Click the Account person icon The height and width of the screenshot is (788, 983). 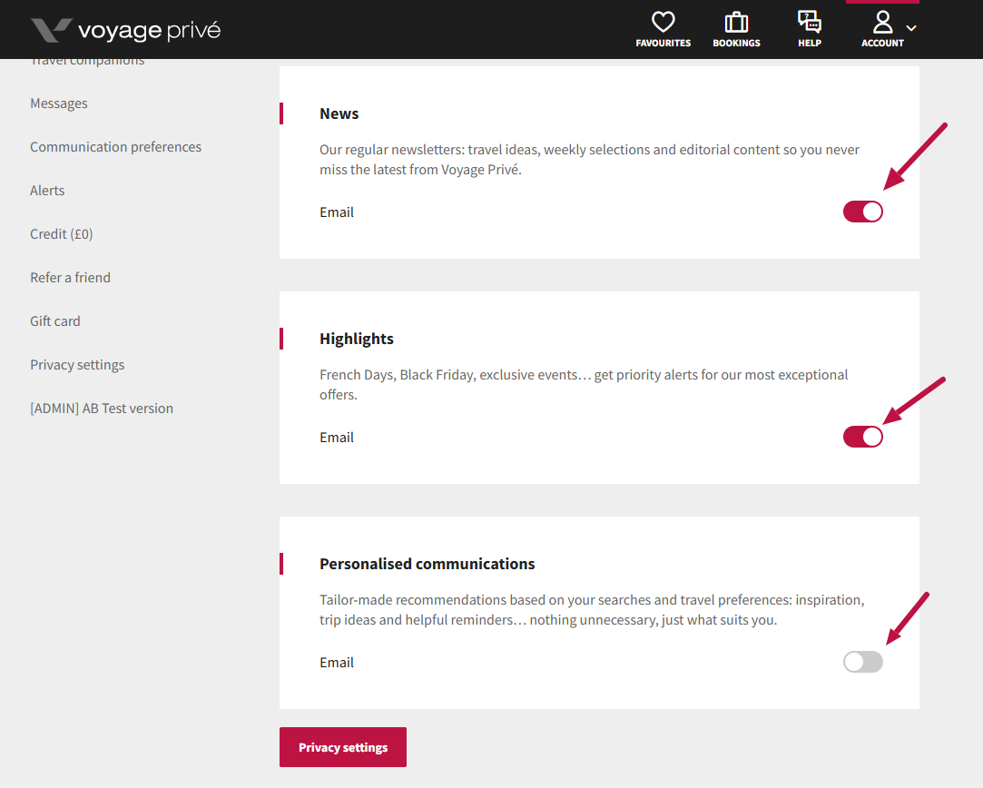coord(882,23)
